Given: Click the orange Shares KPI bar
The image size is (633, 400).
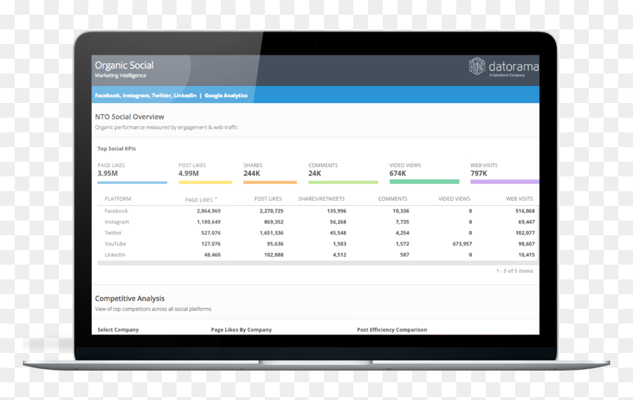Looking at the screenshot, I should [x=269, y=182].
